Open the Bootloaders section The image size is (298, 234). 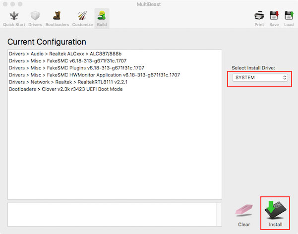57,17
